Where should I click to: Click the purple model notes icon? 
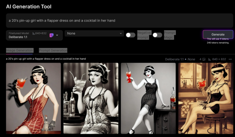[x=51, y=35]
